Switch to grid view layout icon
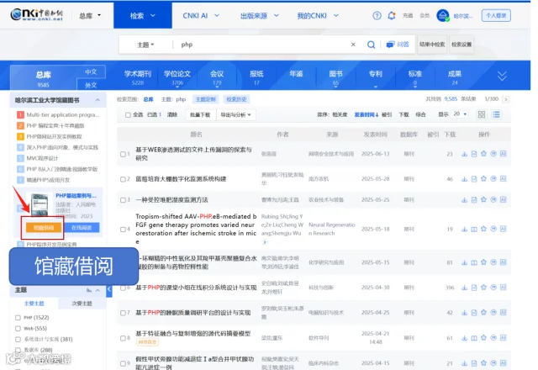Viewport: 538px width, 370px height. (482, 114)
